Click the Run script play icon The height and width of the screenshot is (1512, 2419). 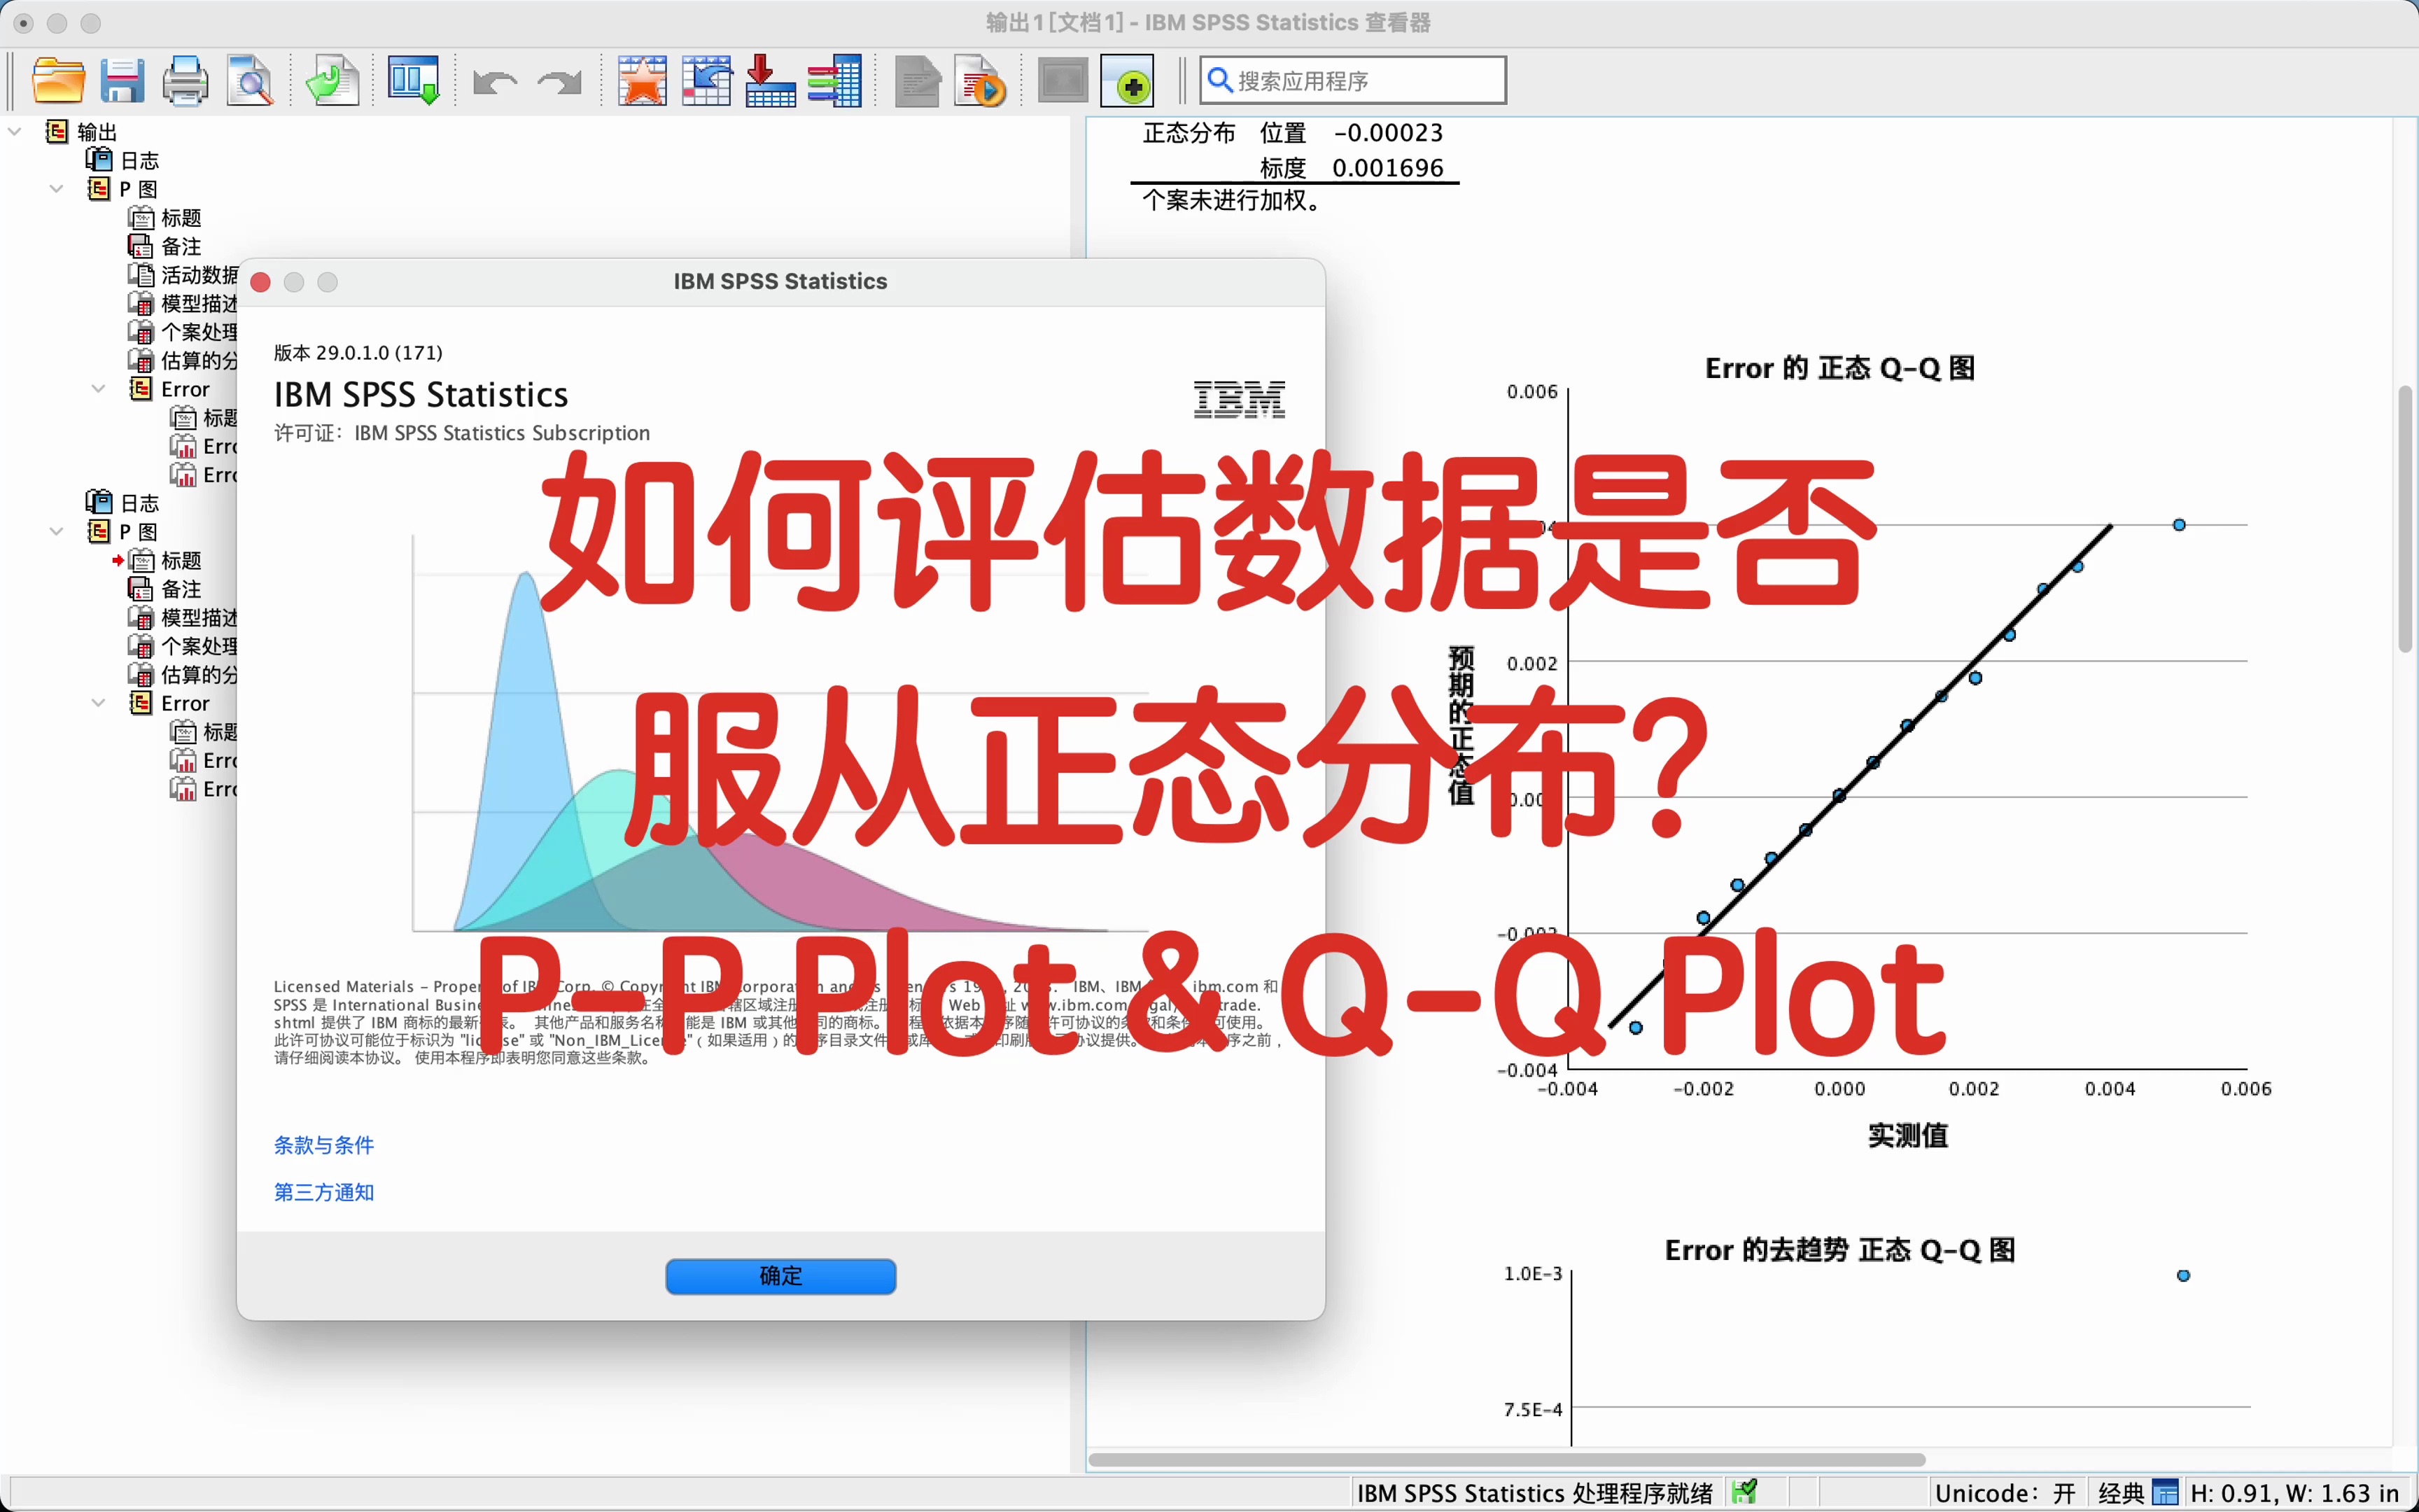[980, 81]
